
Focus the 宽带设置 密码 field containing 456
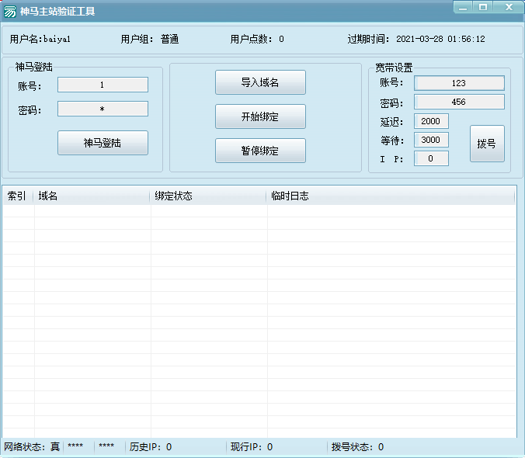pos(460,102)
